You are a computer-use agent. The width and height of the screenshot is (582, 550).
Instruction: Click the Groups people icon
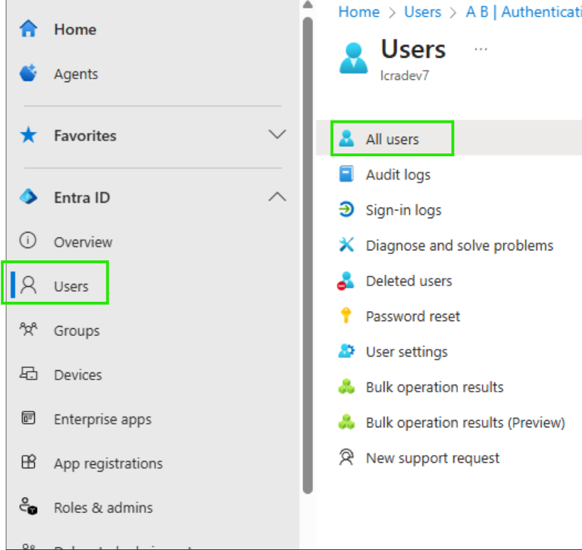tap(29, 329)
